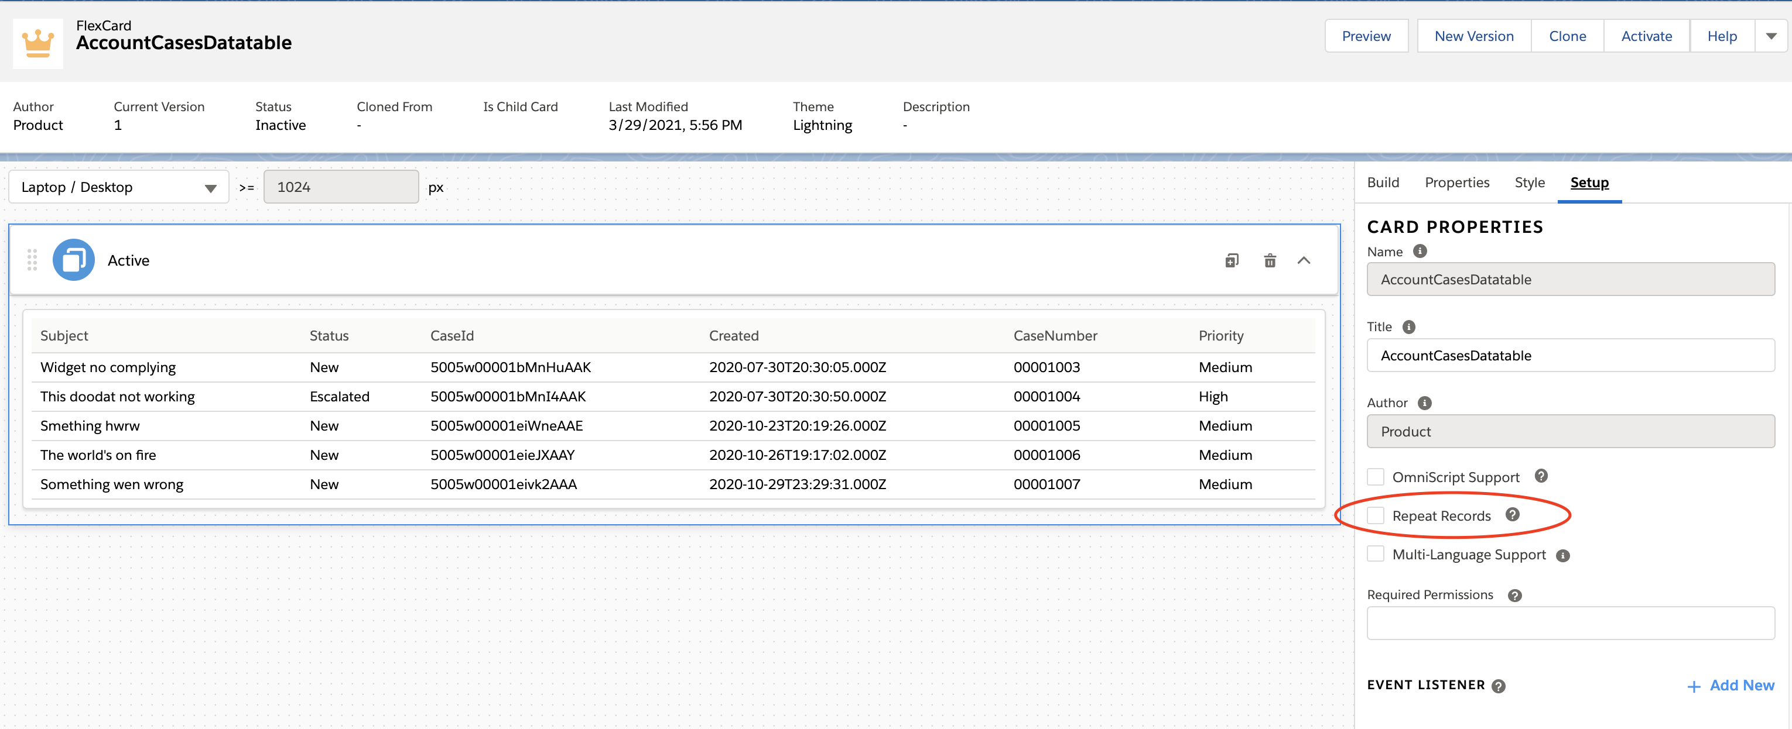Show info for Multi-Language Support
Screen dimensions: 1792x729
coord(1562,555)
